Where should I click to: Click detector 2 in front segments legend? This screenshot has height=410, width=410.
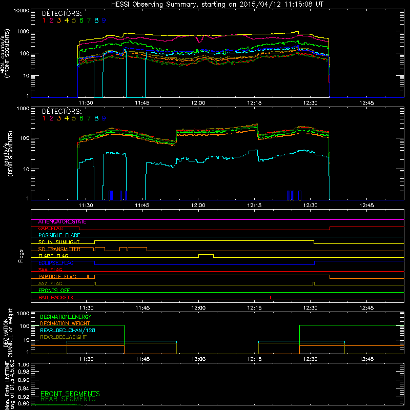[52, 20]
